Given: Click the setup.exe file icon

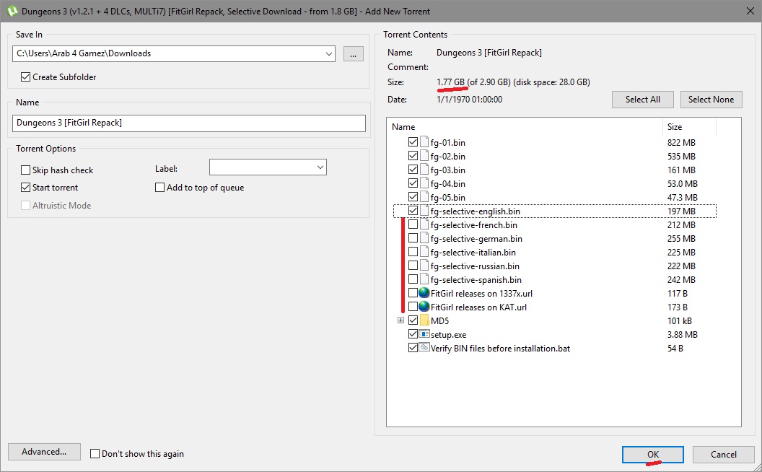Looking at the screenshot, I should (x=424, y=335).
